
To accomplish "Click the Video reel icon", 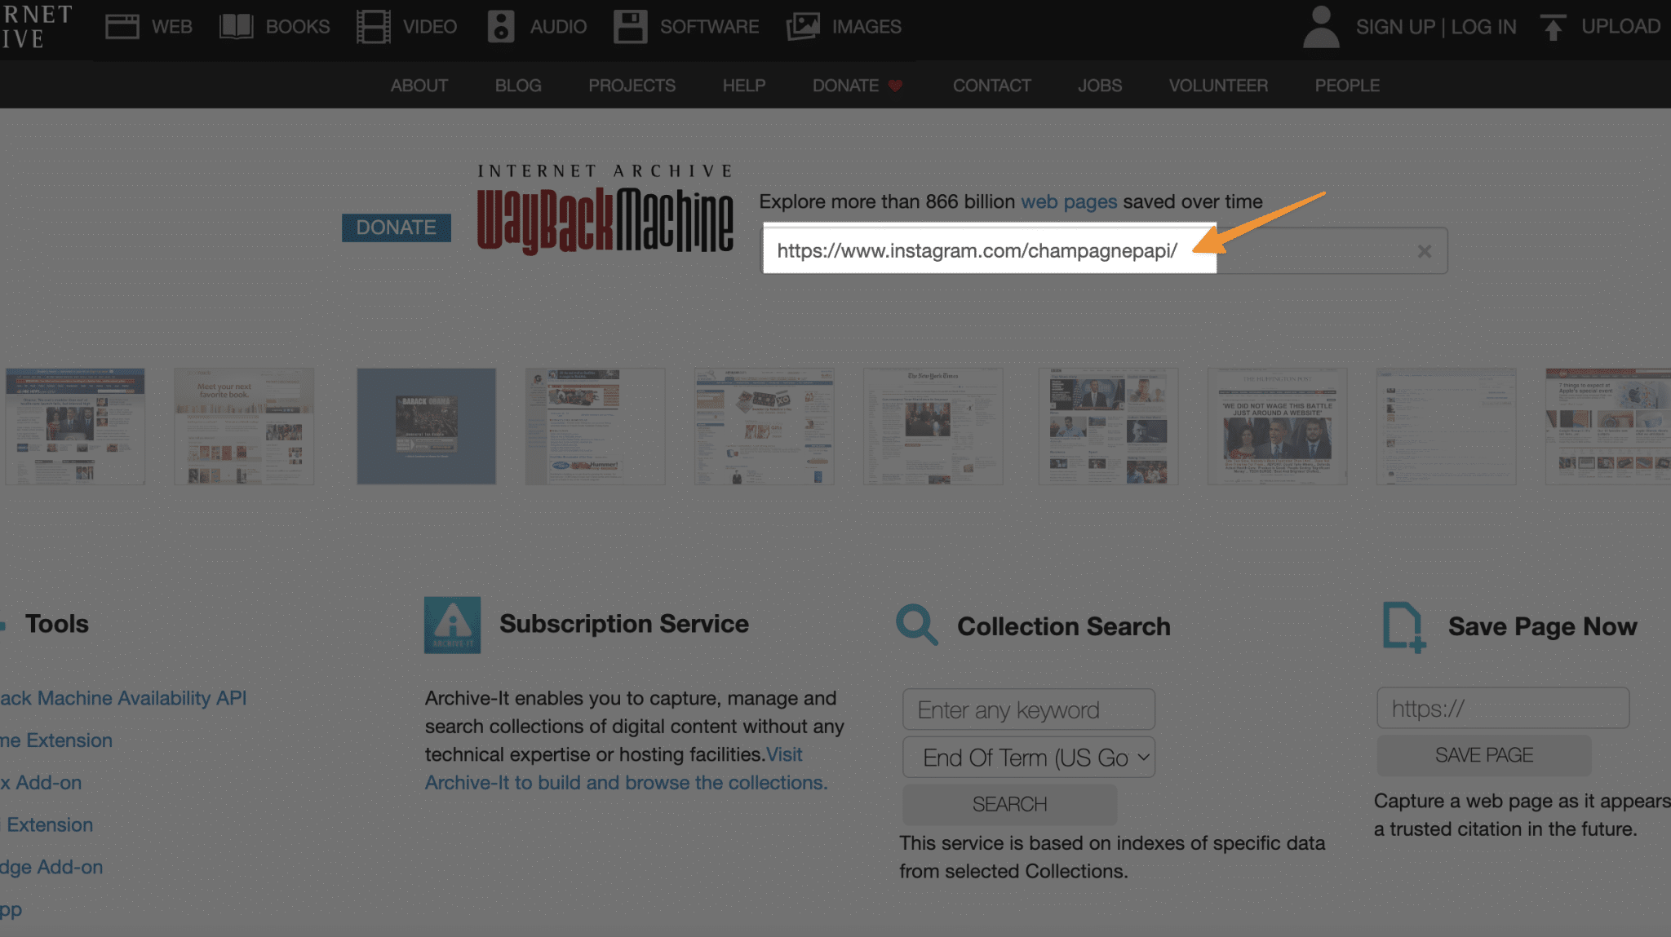I will click(375, 25).
